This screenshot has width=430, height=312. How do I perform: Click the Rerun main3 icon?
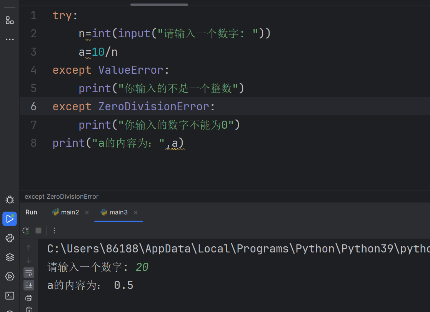[26, 231]
